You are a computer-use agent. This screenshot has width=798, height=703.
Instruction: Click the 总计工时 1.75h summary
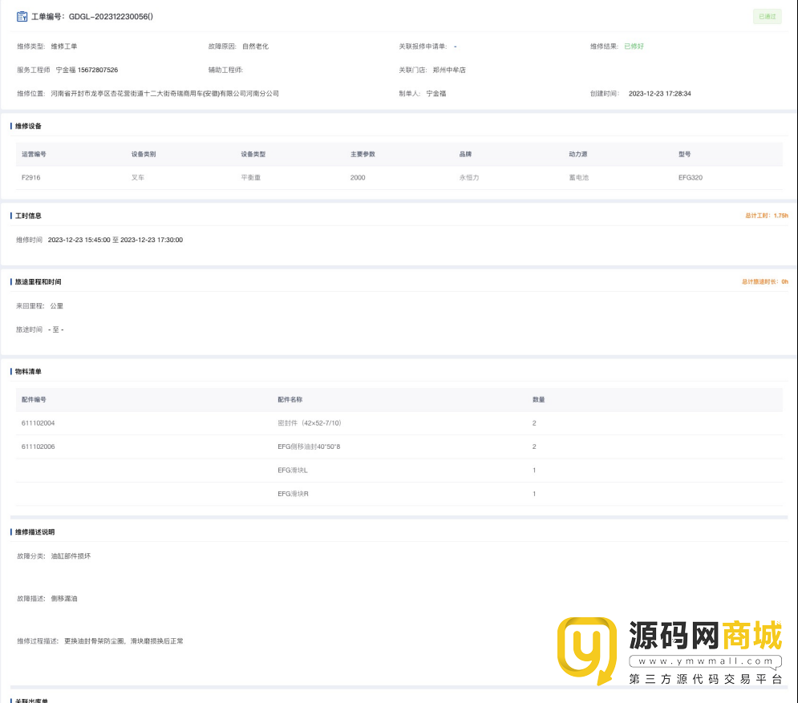pyautogui.click(x=767, y=216)
